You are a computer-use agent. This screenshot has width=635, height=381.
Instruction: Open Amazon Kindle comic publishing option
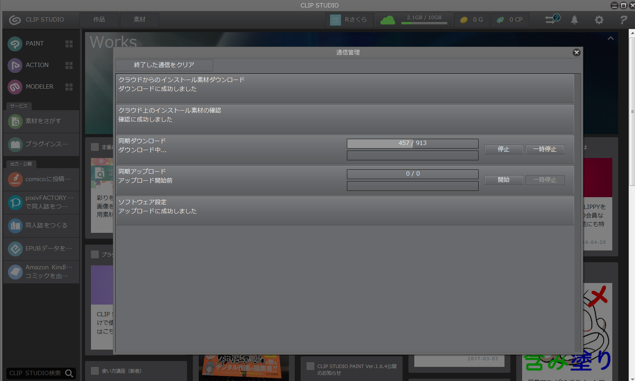(41, 272)
